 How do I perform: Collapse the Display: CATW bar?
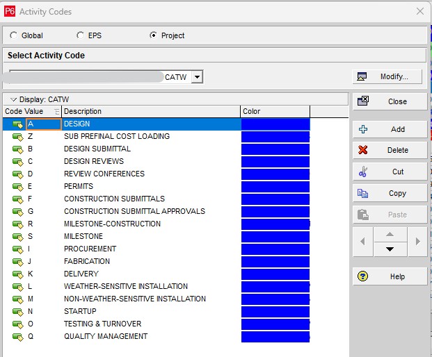(x=13, y=99)
